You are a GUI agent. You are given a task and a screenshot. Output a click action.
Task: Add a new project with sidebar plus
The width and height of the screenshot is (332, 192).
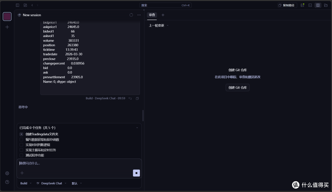7,27
